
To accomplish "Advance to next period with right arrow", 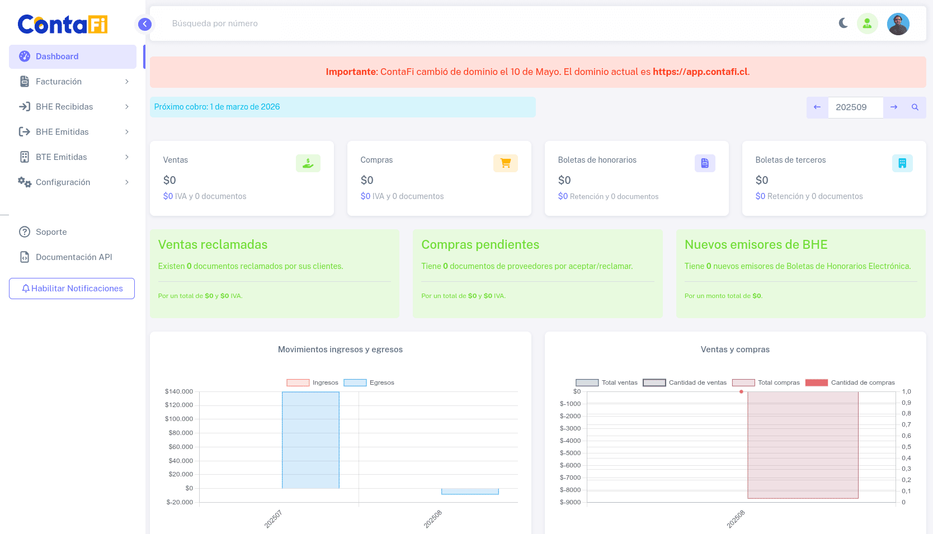I will point(894,107).
